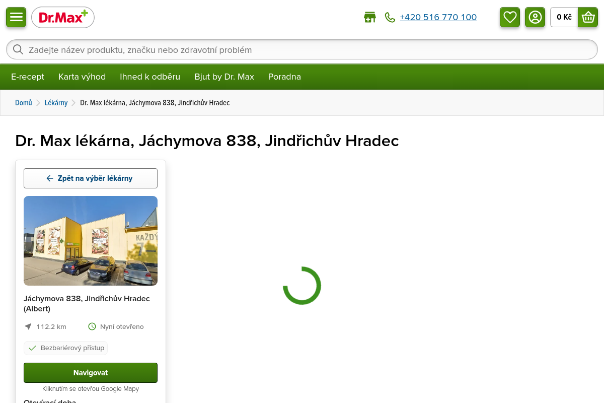Click the 112.2 km distance text
Viewport: 604px width, 403px height.
(51, 326)
